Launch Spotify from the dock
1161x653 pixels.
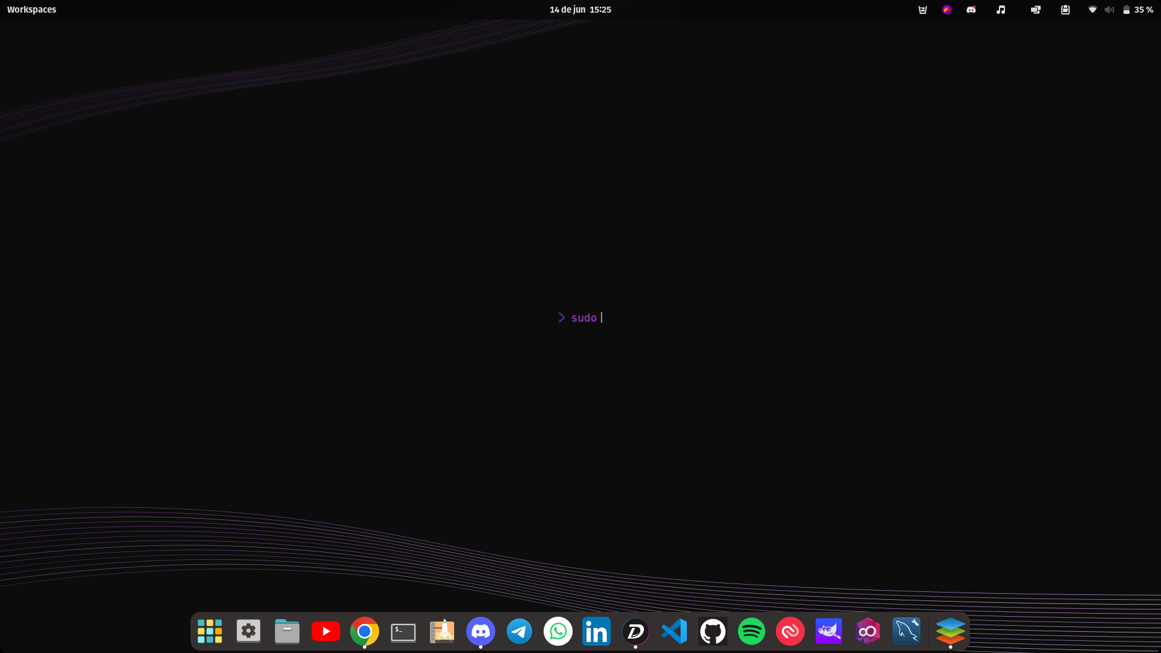click(x=752, y=631)
